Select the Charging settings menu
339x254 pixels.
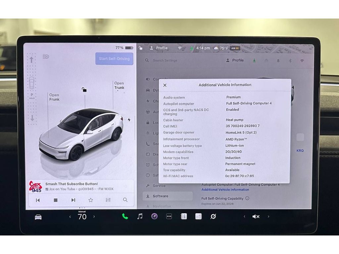(152, 101)
